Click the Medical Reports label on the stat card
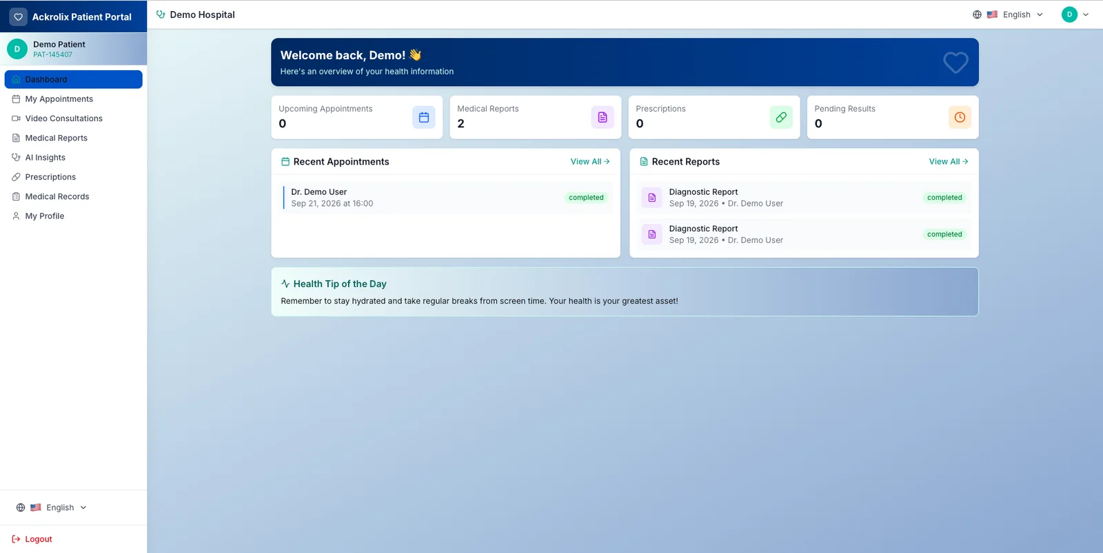 [x=488, y=109]
